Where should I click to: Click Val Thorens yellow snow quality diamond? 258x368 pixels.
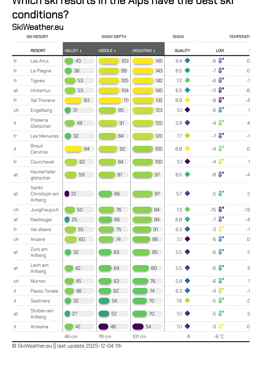point(187,100)
